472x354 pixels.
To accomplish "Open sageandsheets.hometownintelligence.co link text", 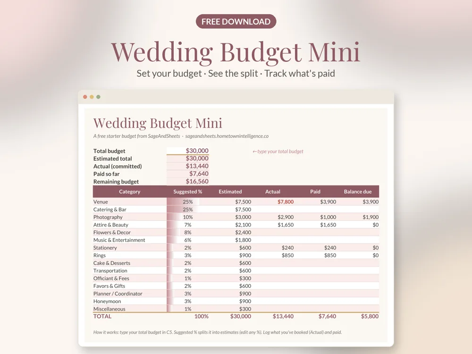I will click(x=227, y=136).
